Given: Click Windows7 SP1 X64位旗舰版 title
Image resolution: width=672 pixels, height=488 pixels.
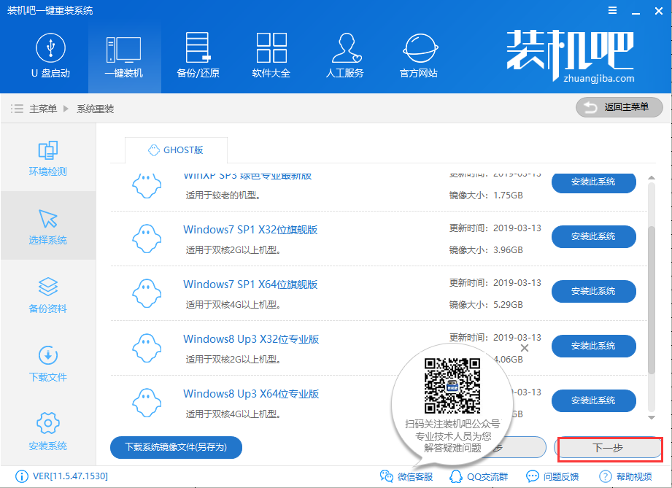Looking at the screenshot, I should 250,284.
